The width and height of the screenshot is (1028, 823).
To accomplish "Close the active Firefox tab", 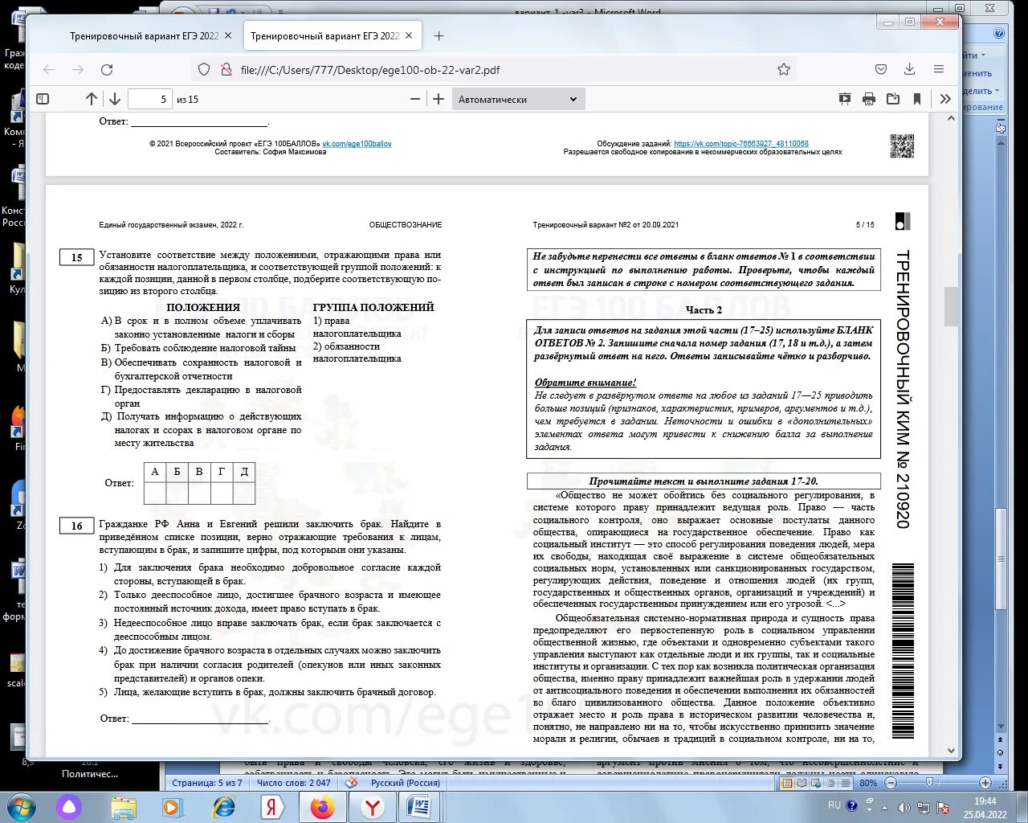I will (409, 36).
